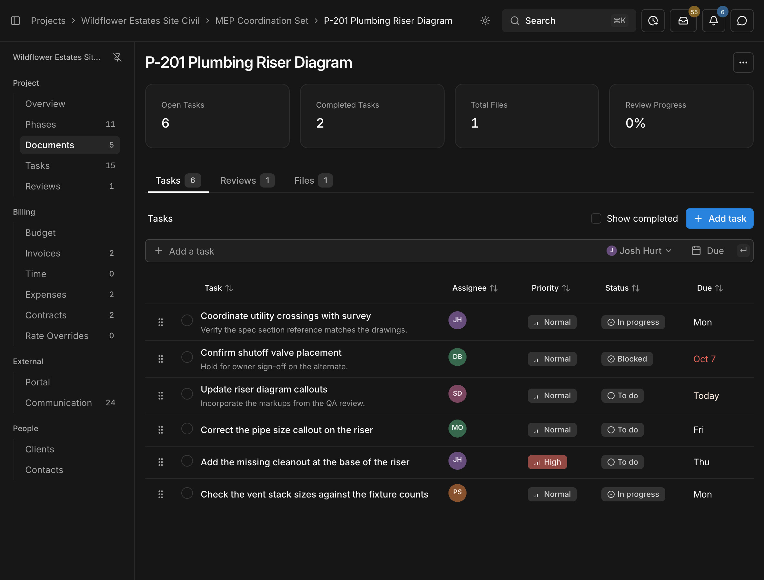The height and width of the screenshot is (580, 764).
Task: Open the inbox with 55 badge
Action: click(x=683, y=21)
